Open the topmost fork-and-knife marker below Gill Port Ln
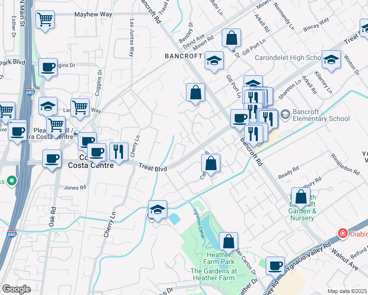368x295 pixels. 253,97
